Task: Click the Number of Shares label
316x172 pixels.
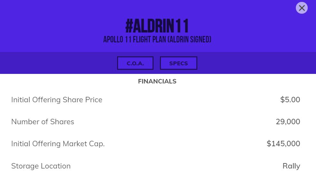Action: [43, 122]
